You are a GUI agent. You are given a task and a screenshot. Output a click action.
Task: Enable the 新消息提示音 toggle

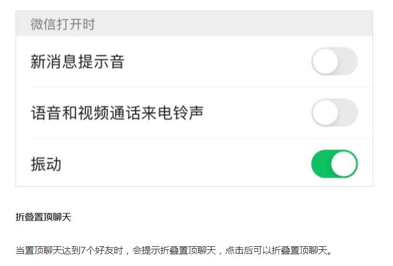(334, 62)
